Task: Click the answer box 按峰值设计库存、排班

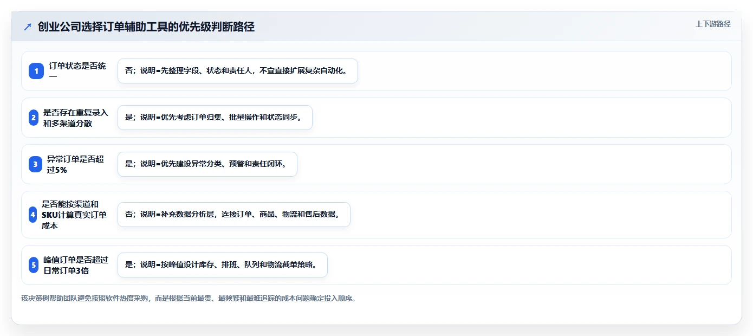Action: click(x=223, y=265)
